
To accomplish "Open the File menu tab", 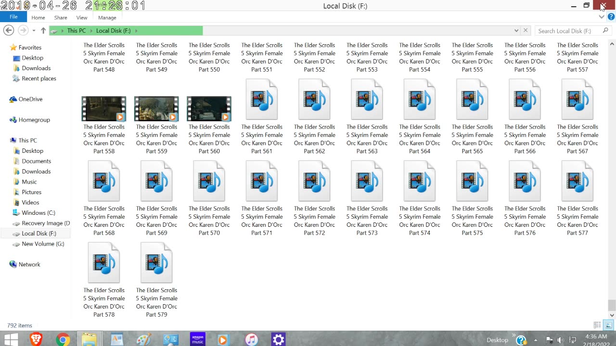I will pos(13,17).
